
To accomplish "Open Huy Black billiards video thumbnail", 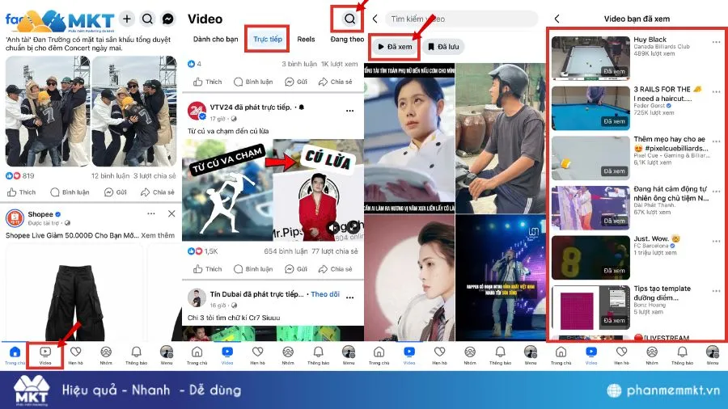I will coord(590,58).
